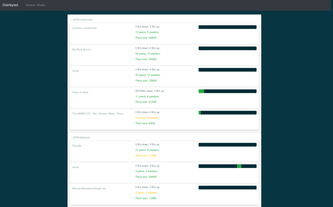This screenshot has height=207, width=333.
Task: Click MicrosoftAcademicGraph.zip transfer speed text
Action: (x=147, y=187)
